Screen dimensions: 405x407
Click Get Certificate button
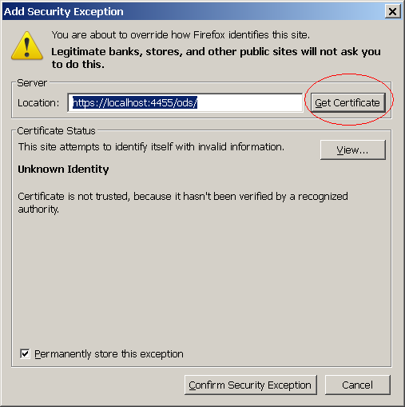(347, 103)
